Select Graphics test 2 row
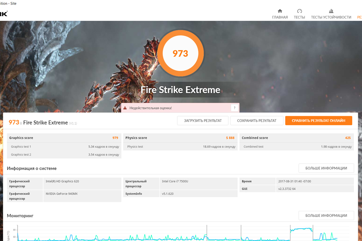Screen dimensions: 362x241 click(64, 155)
